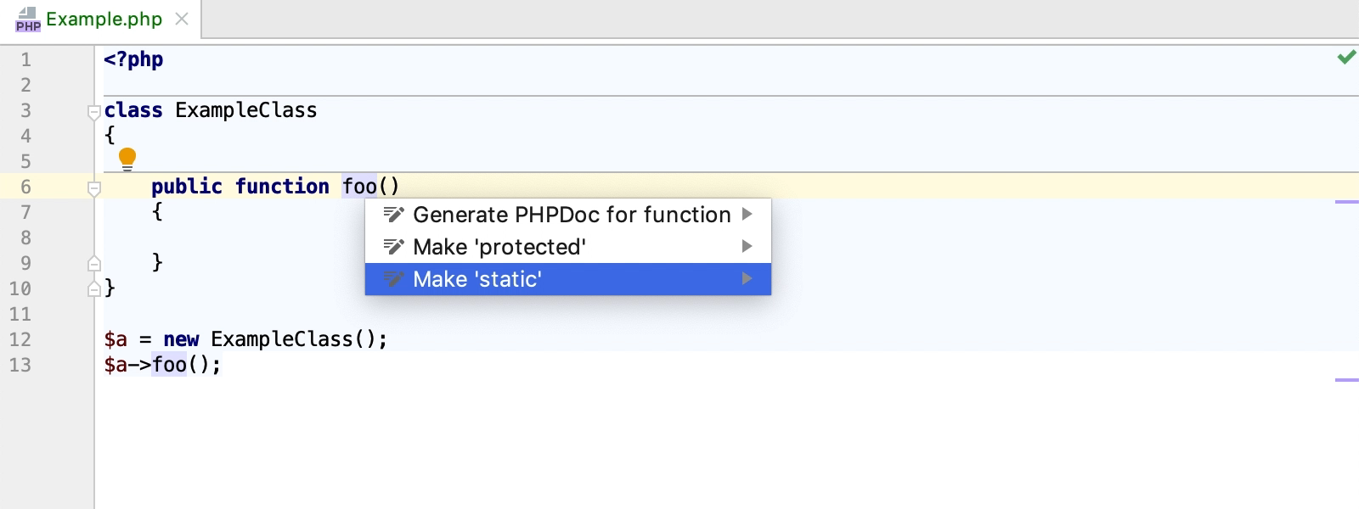
Task: Expand submenu arrow for Make 'static'
Action: click(747, 278)
